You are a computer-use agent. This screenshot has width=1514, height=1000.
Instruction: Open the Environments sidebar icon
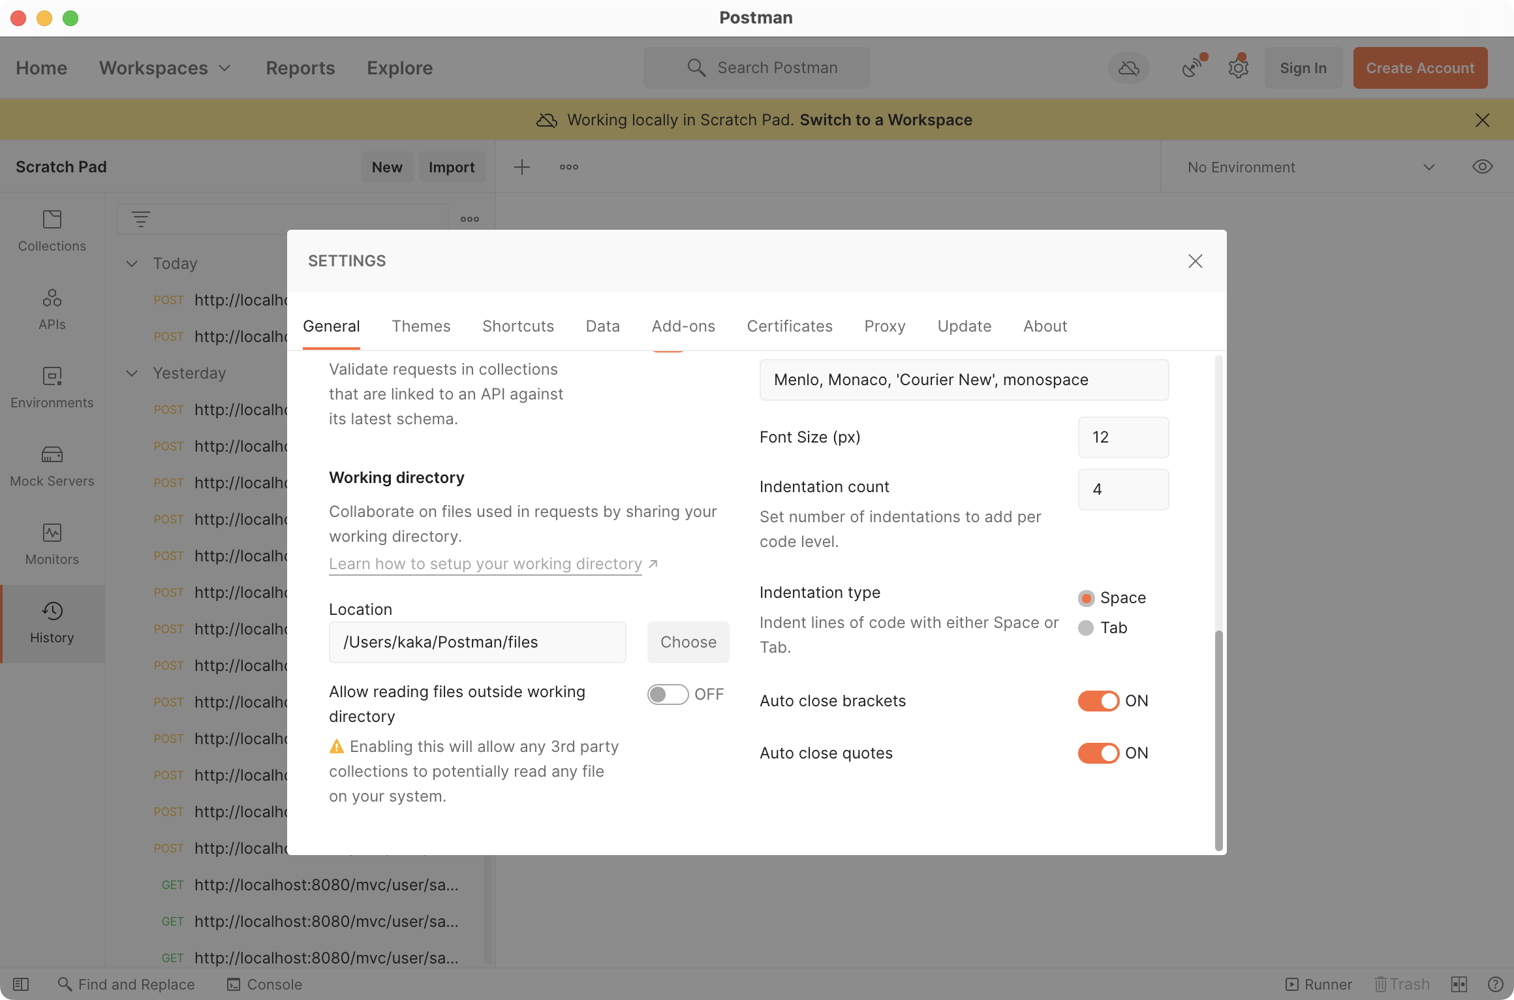pyautogui.click(x=52, y=386)
